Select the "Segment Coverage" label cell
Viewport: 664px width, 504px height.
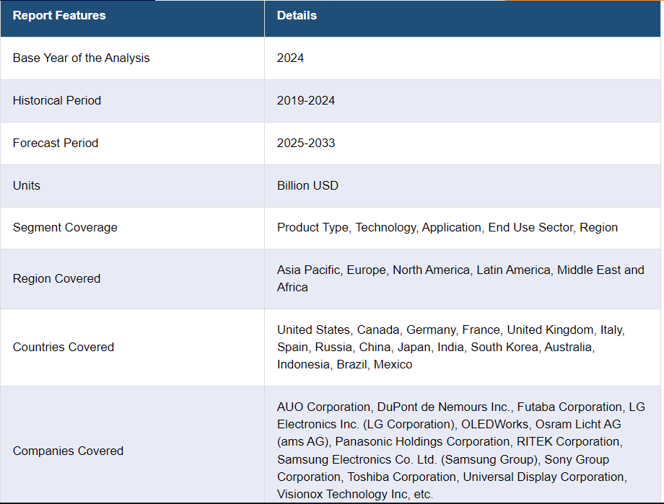(x=65, y=227)
